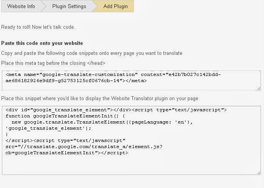Click 'Ready to roll! Now let's talk code.' text
The image size is (264, 188).
tap(38, 27)
